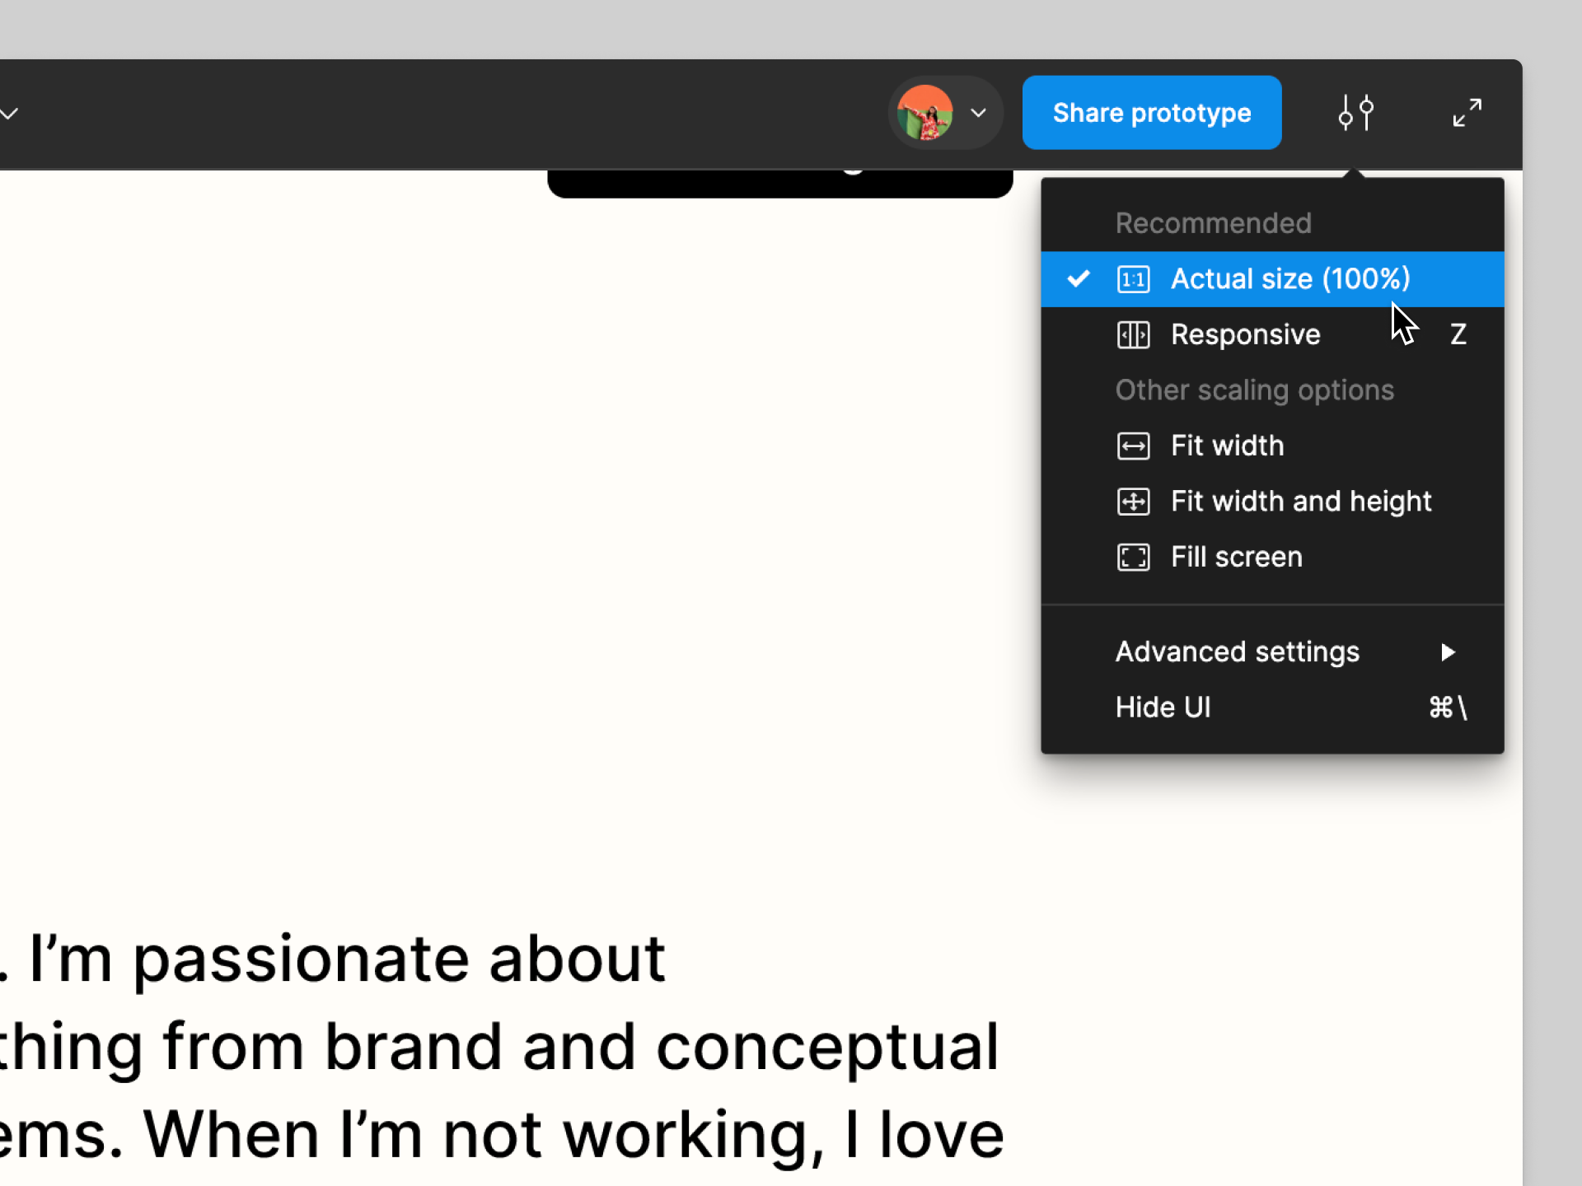Viewport: 1582px width, 1186px height.
Task: Click the "I'm passionate about" paragraph text
Action: click(x=346, y=960)
